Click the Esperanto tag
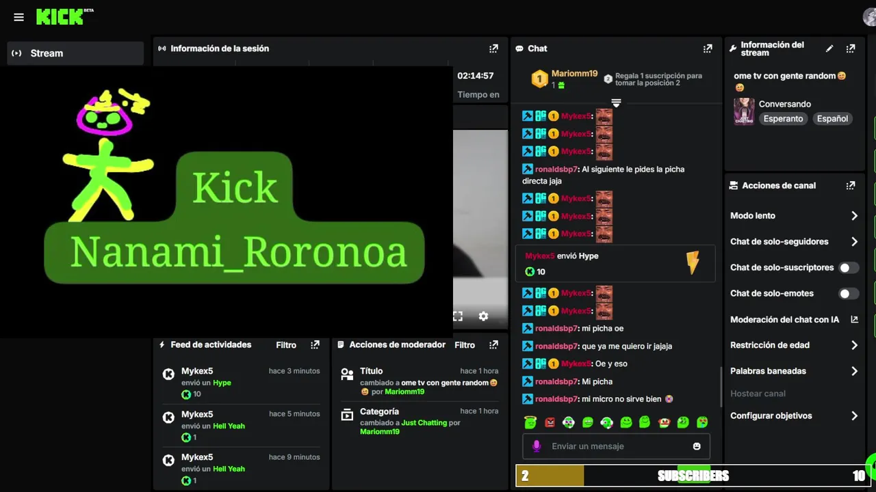 coord(783,119)
